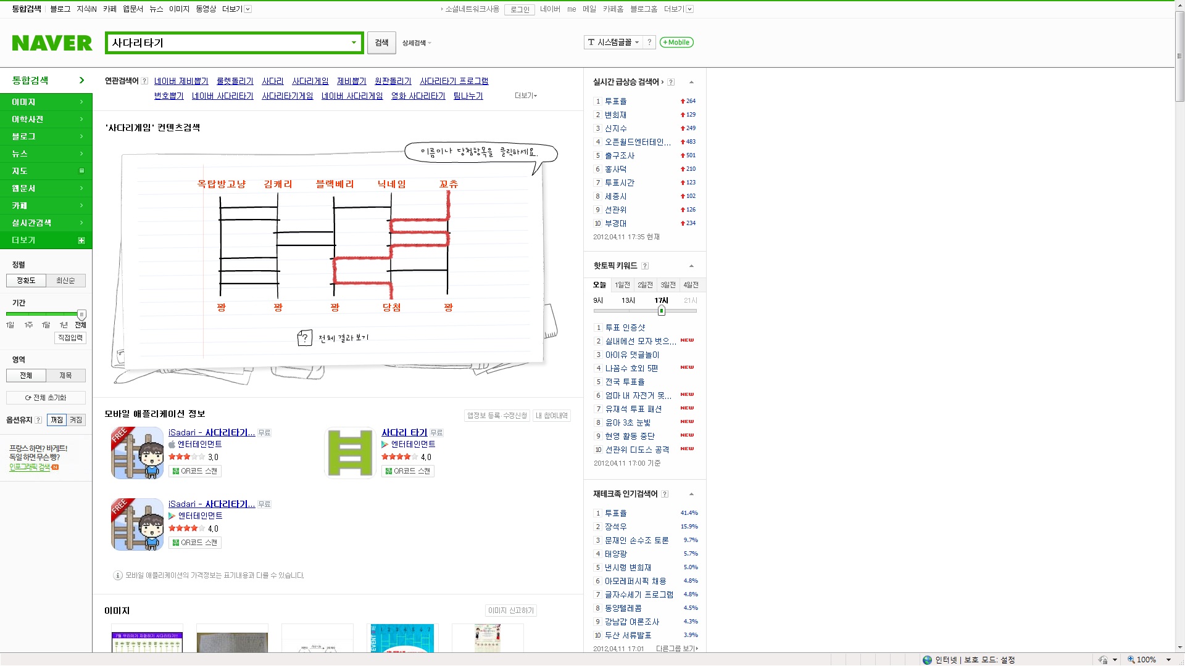Click the hot topic time slider handle
1185x666 pixels.
[x=661, y=311]
